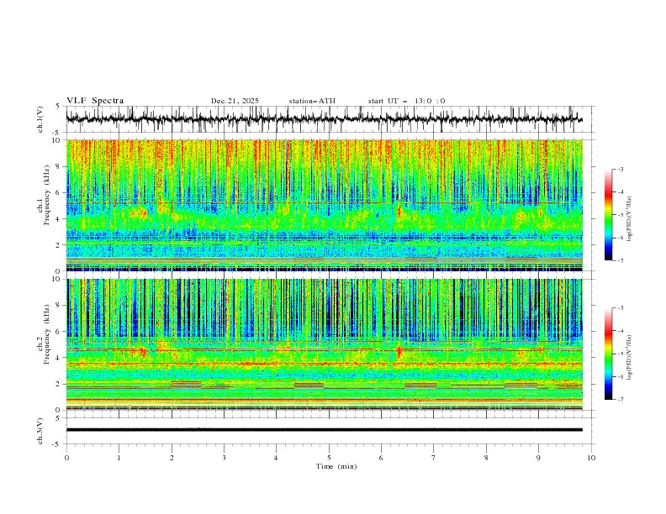Click the ch.1 spectrogram color scale bar

click(608, 215)
